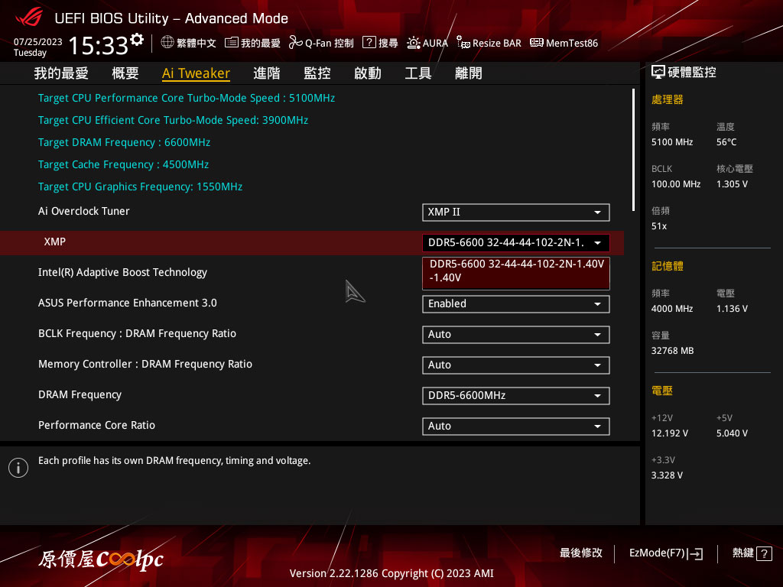Click the 3.328 V reading
This screenshot has height=587, width=783.
(x=667, y=475)
